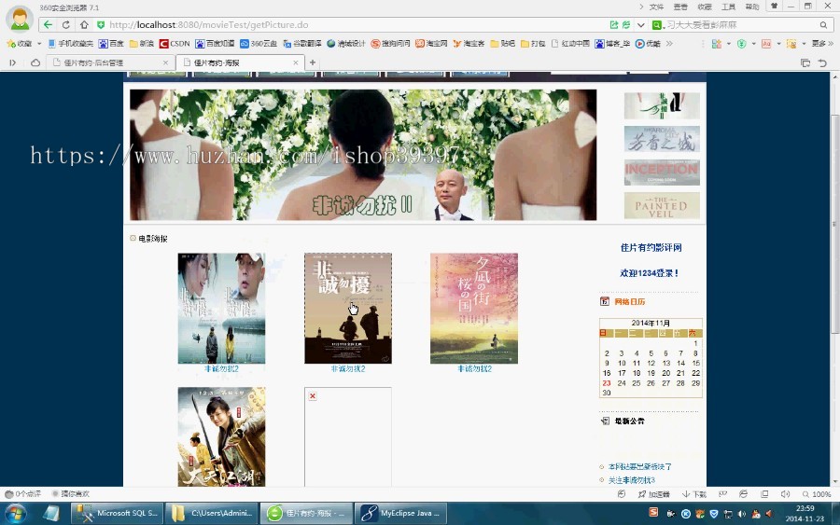Open the 关注非诚勿扰3 announcement
This screenshot has width=840, height=525.
632,480
